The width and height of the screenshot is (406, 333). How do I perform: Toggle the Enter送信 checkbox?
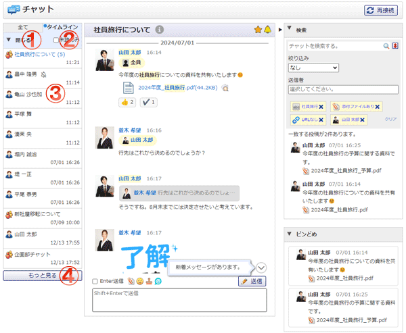(95, 281)
